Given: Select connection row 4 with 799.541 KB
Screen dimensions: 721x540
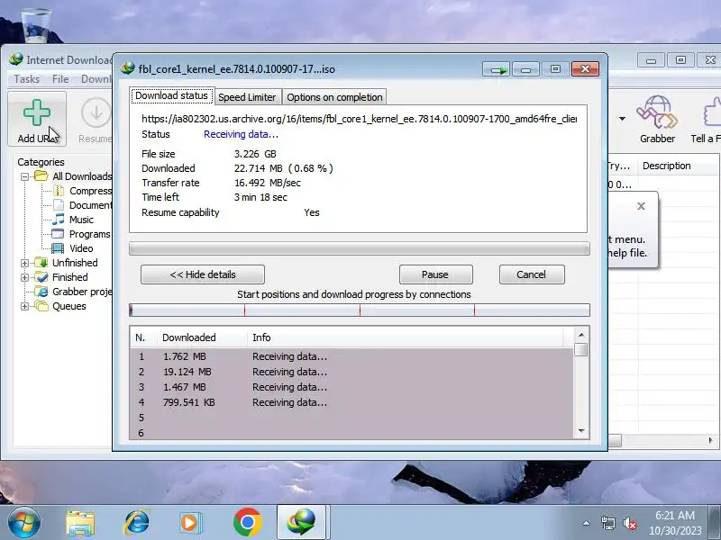Looking at the screenshot, I should (x=351, y=402).
